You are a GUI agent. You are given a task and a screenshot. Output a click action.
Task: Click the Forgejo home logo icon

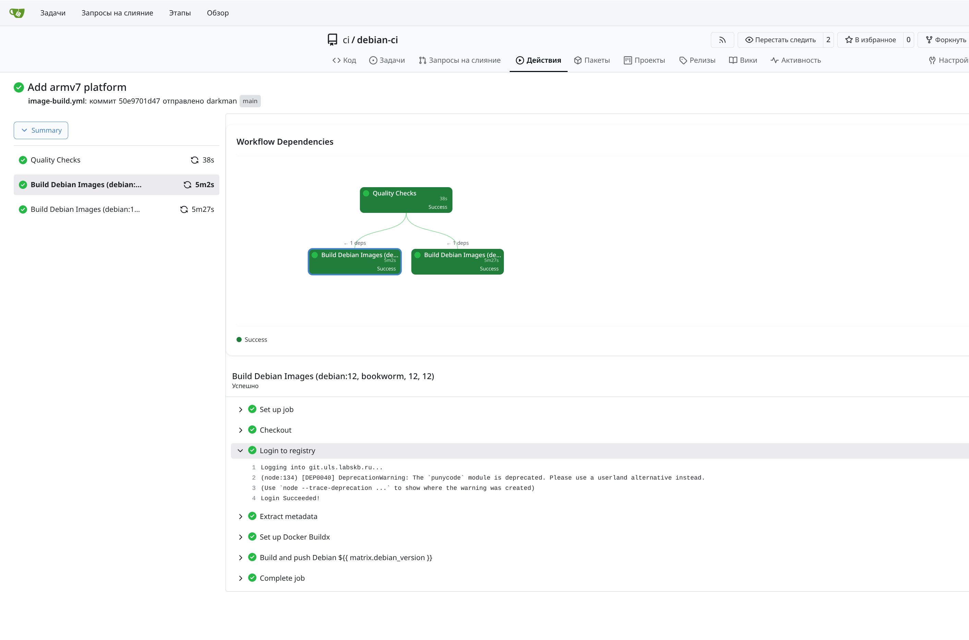(x=17, y=13)
